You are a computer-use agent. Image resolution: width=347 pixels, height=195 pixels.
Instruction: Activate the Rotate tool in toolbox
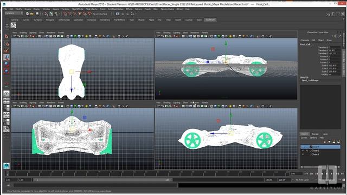click(x=7, y=64)
